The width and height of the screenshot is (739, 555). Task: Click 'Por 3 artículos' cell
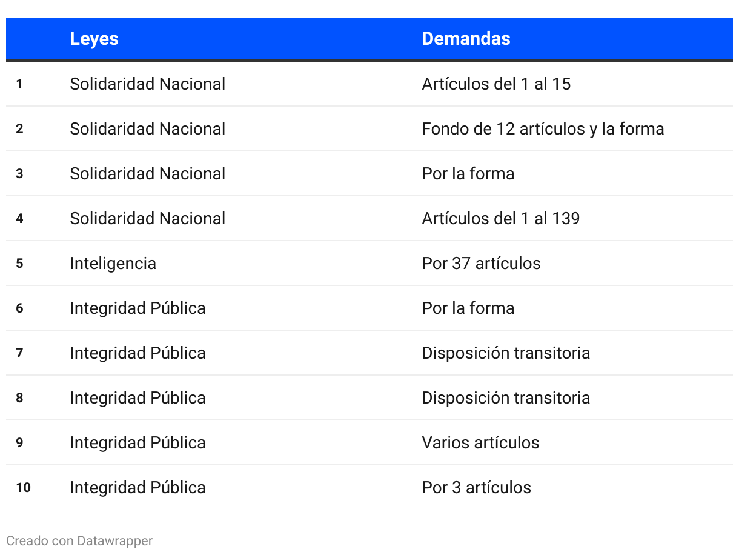pyautogui.click(x=476, y=487)
